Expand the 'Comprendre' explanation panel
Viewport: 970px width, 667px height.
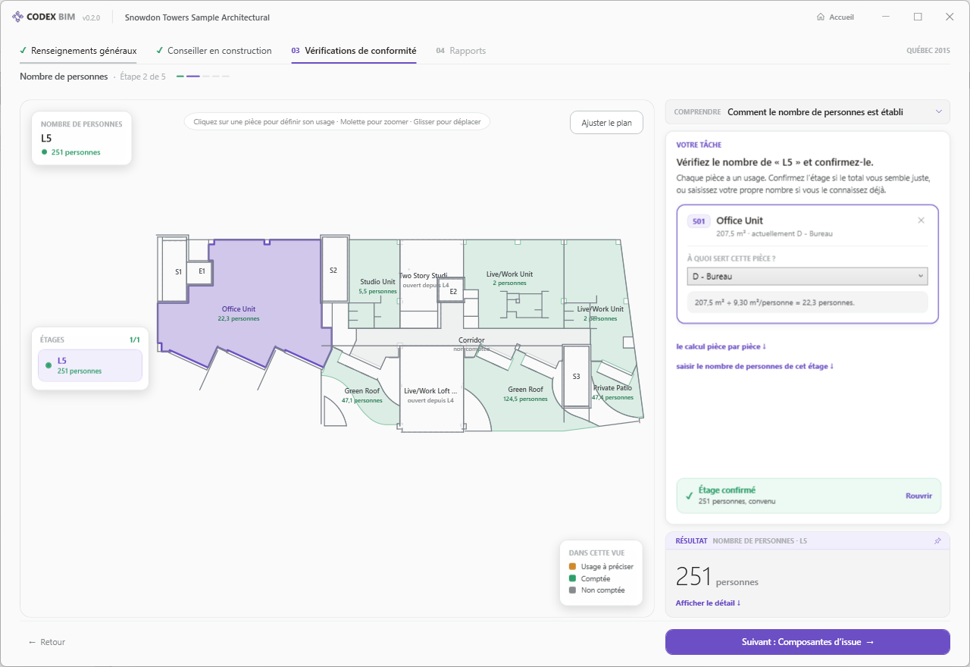point(807,111)
